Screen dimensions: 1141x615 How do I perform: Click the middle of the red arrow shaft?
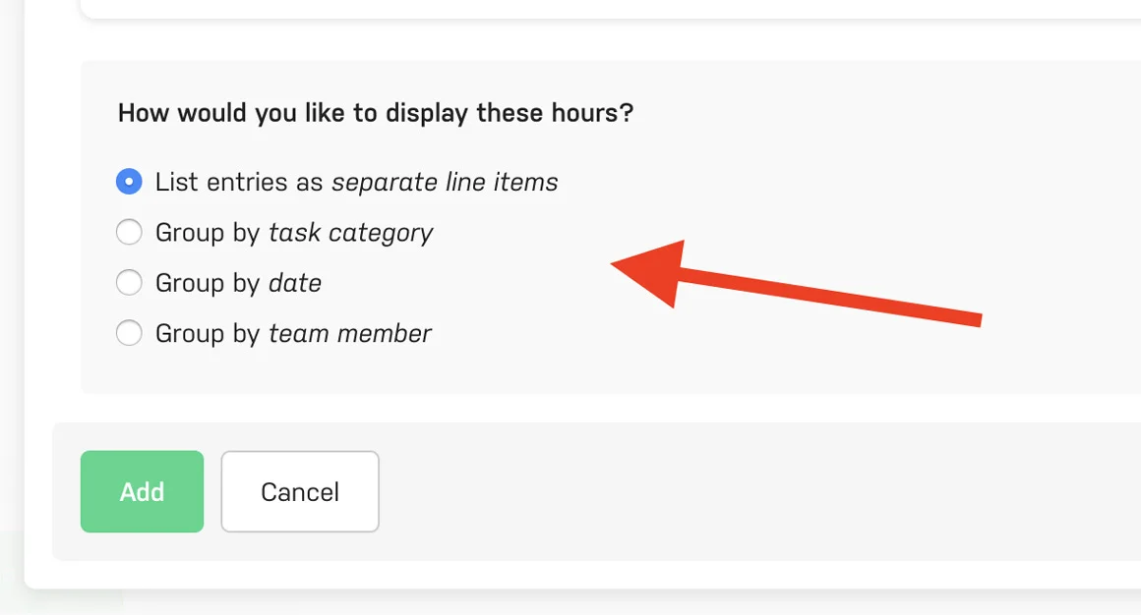click(826, 297)
